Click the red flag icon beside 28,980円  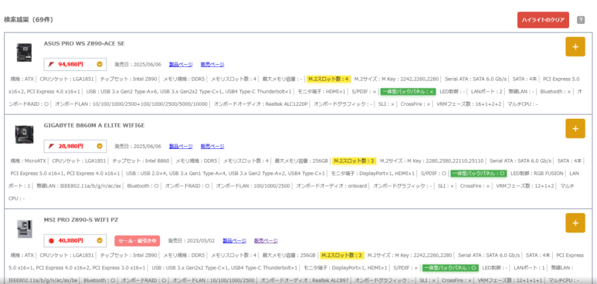pos(51,146)
